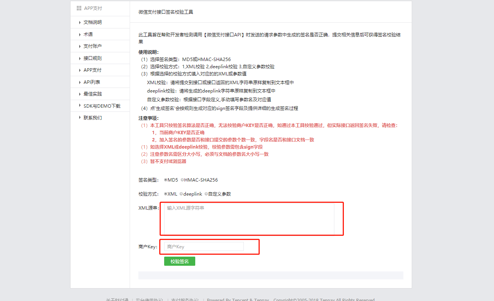The height and width of the screenshot is (301, 494).
Task: Select the HMAC-SHA256 signature type radio
Action: click(x=182, y=180)
